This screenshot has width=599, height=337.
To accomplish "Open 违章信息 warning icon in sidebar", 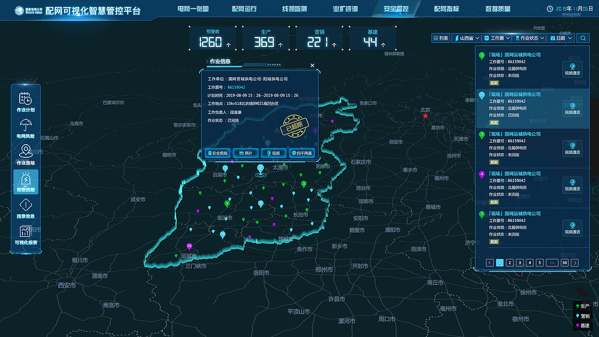I will pos(26,208).
